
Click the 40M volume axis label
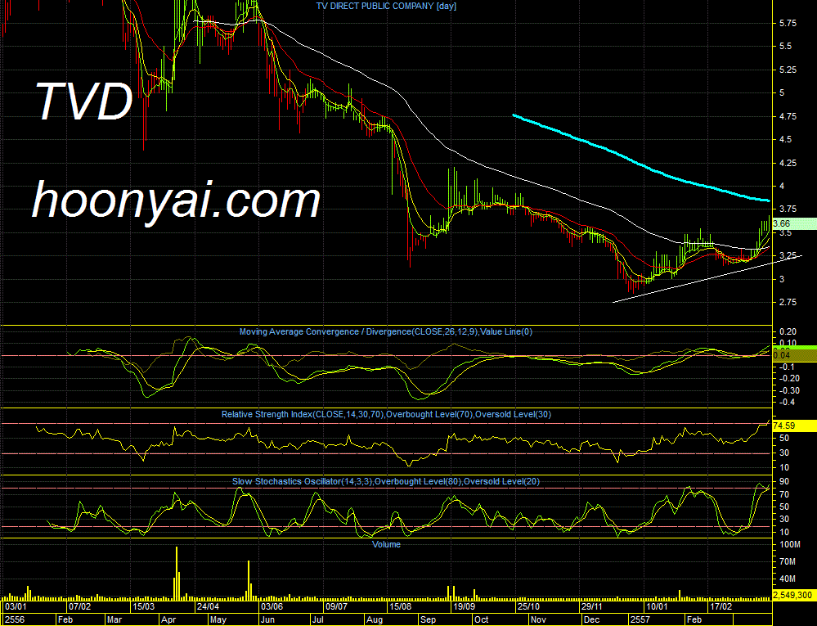click(788, 579)
